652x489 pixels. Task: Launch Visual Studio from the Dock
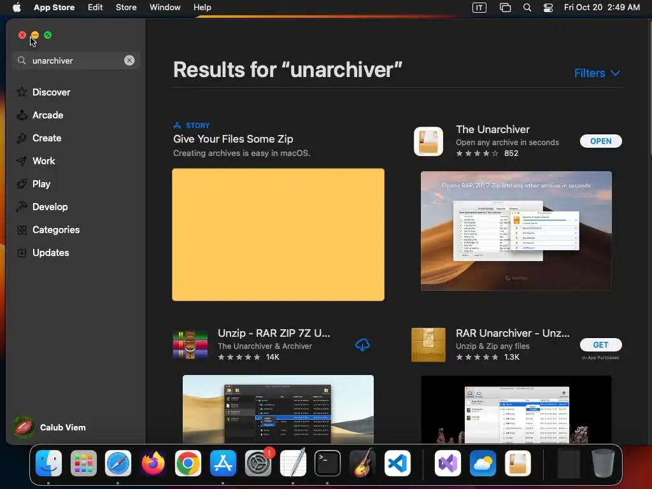(448, 464)
